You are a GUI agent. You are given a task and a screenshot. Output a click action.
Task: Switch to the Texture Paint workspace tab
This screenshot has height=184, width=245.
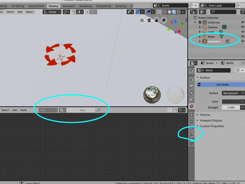click(36, 6)
